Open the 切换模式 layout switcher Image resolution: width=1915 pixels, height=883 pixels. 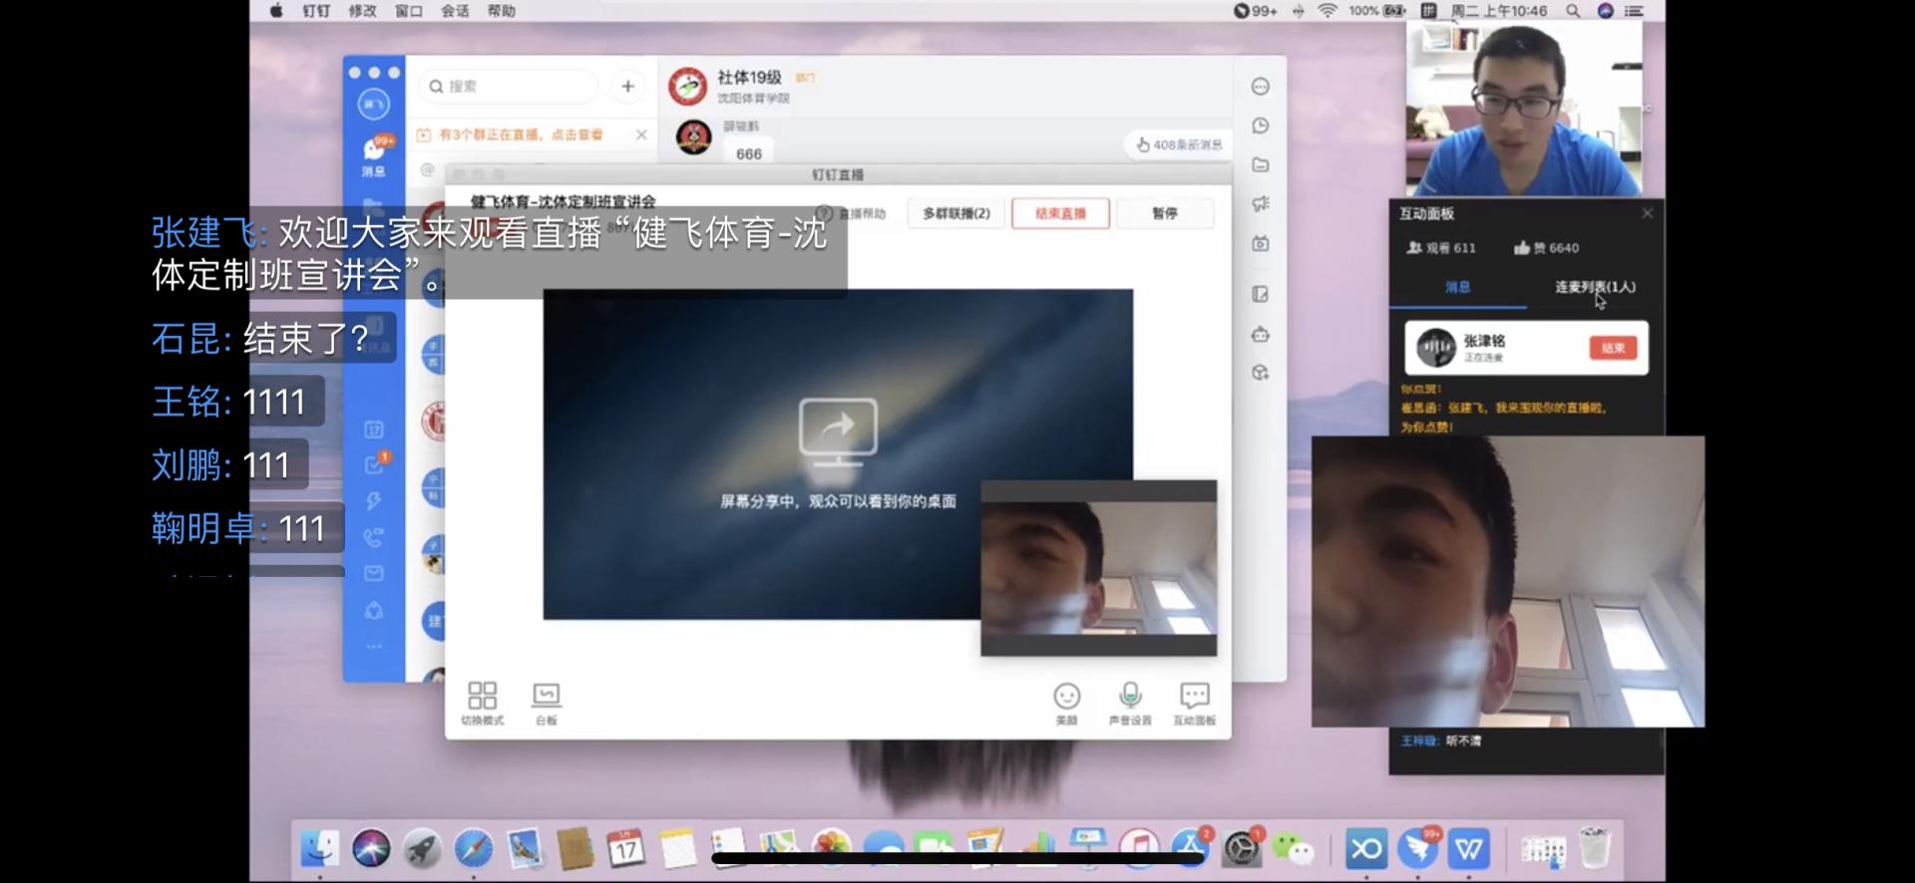pyautogui.click(x=483, y=702)
